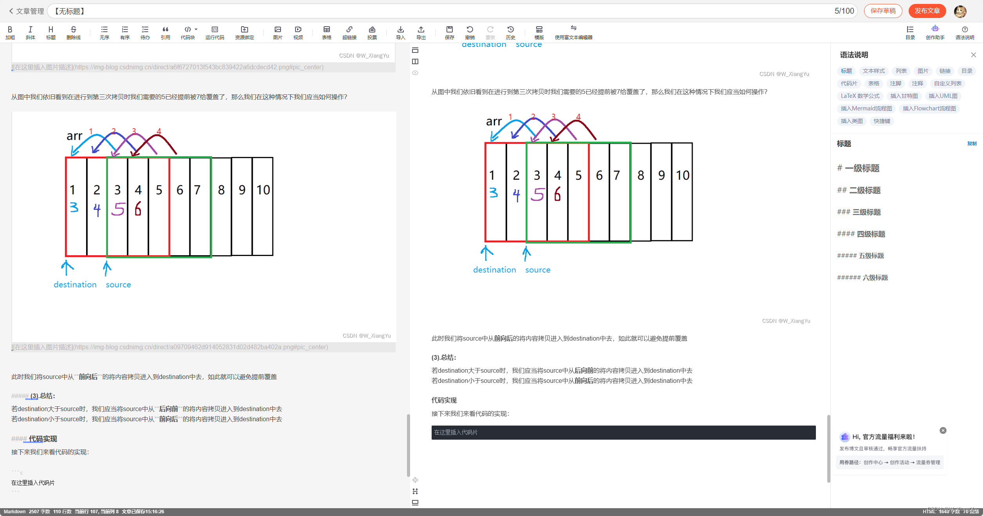Click the 保存草稿 save draft button
983x516 pixels.
tap(883, 11)
